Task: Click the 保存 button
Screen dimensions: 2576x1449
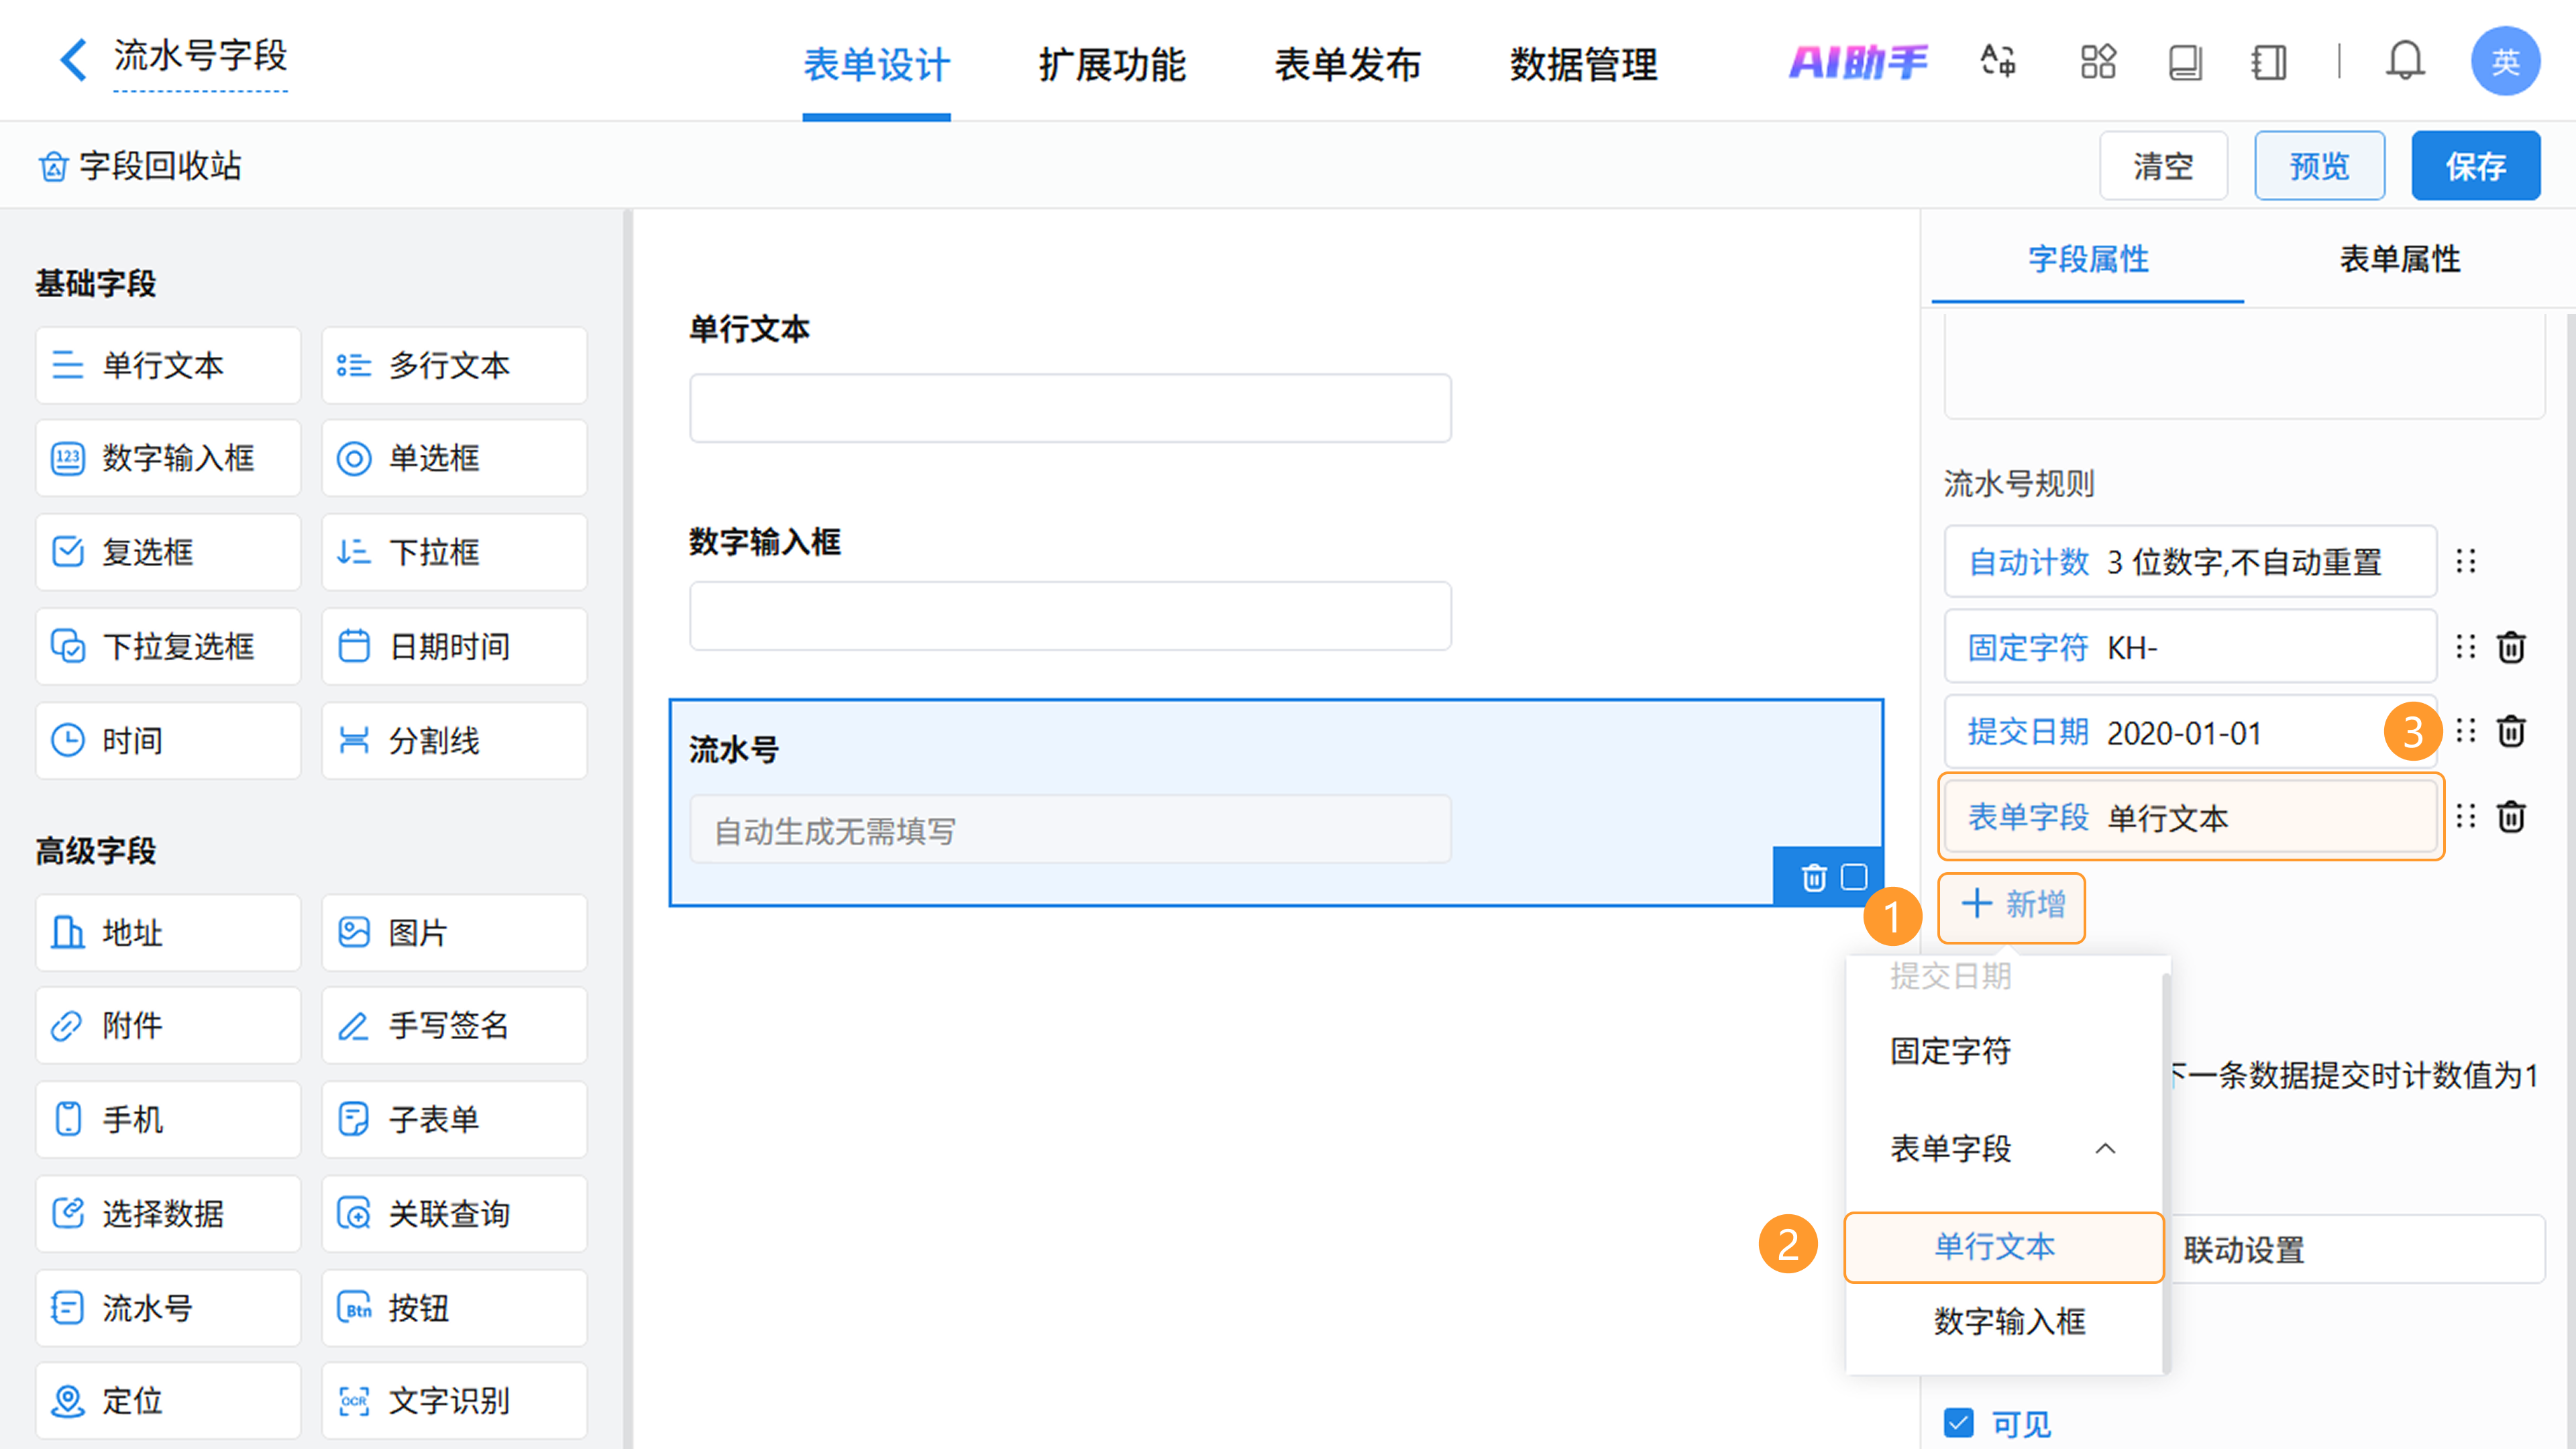Action: [x=2475, y=166]
